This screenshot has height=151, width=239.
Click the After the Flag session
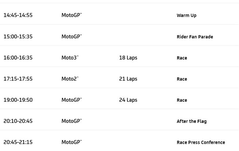(192, 121)
